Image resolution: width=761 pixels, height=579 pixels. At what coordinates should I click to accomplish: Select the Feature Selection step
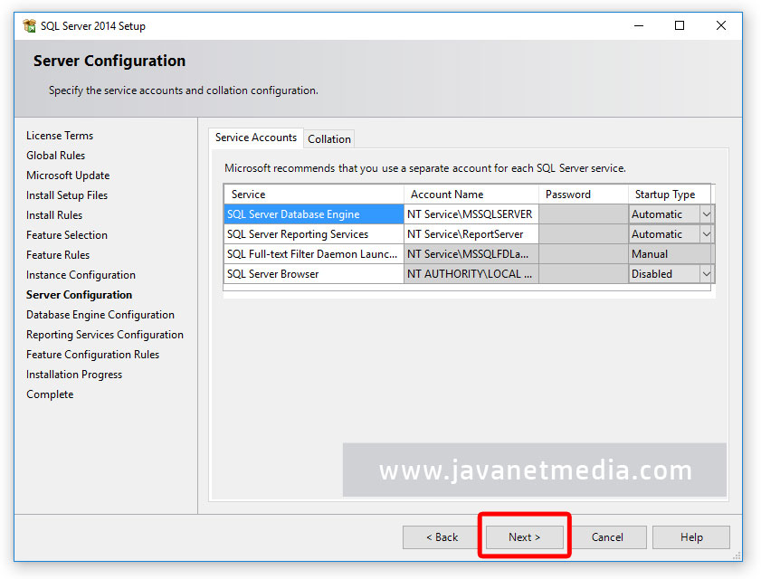click(66, 234)
